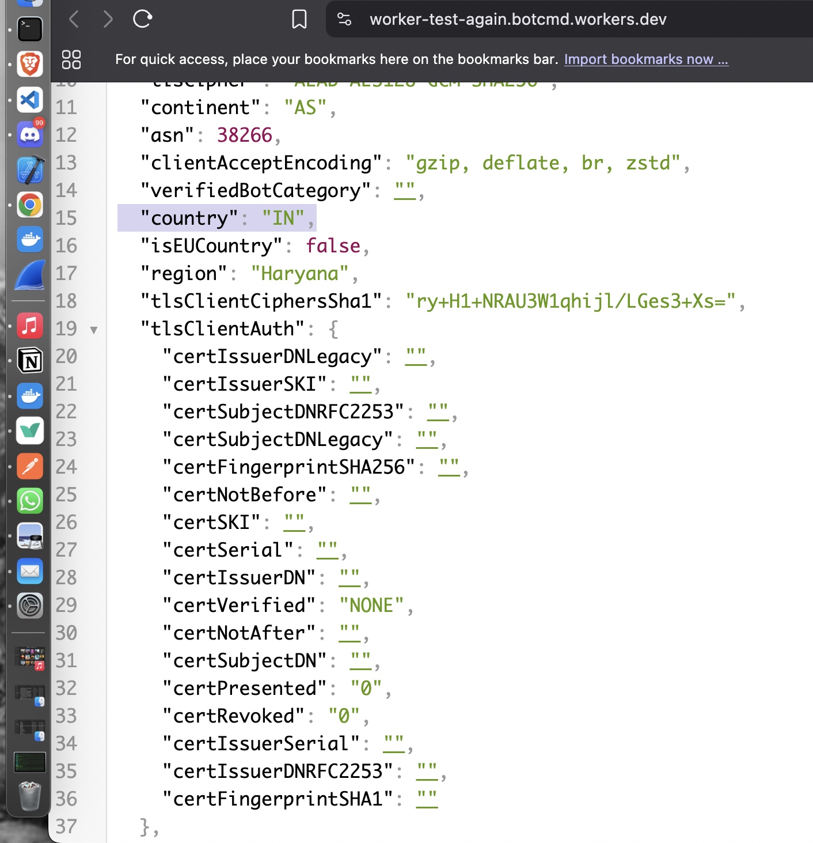The height and width of the screenshot is (843, 813).
Task: Click the tlsClientCiphersSha1 hash value
Action: [x=571, y=301]
